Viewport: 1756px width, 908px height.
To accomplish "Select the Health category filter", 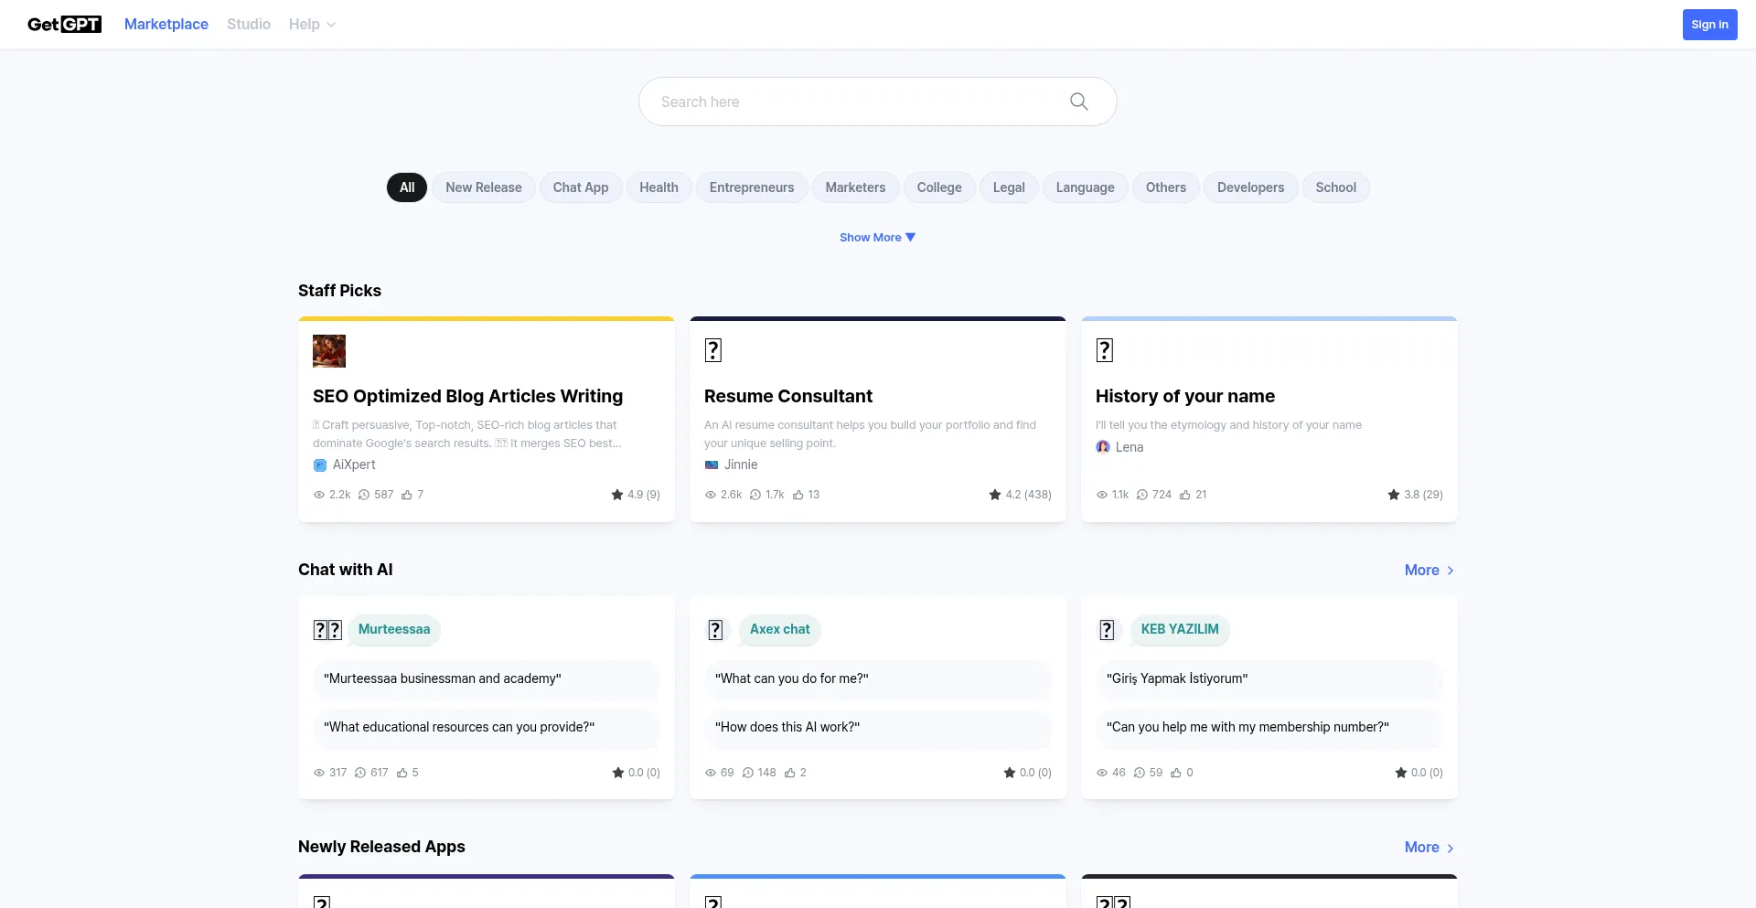I will (658, 187).
